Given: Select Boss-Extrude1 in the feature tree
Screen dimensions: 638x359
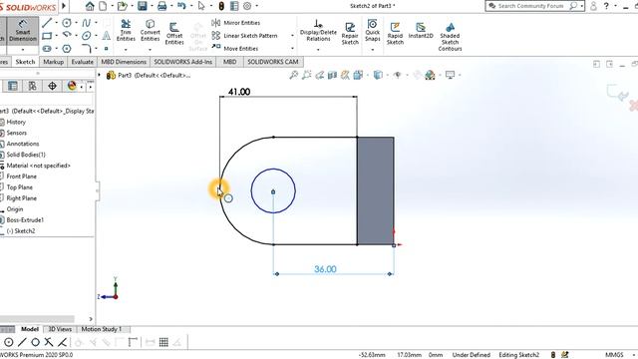Looking at the screenshot, I should (x=25, y=219).
